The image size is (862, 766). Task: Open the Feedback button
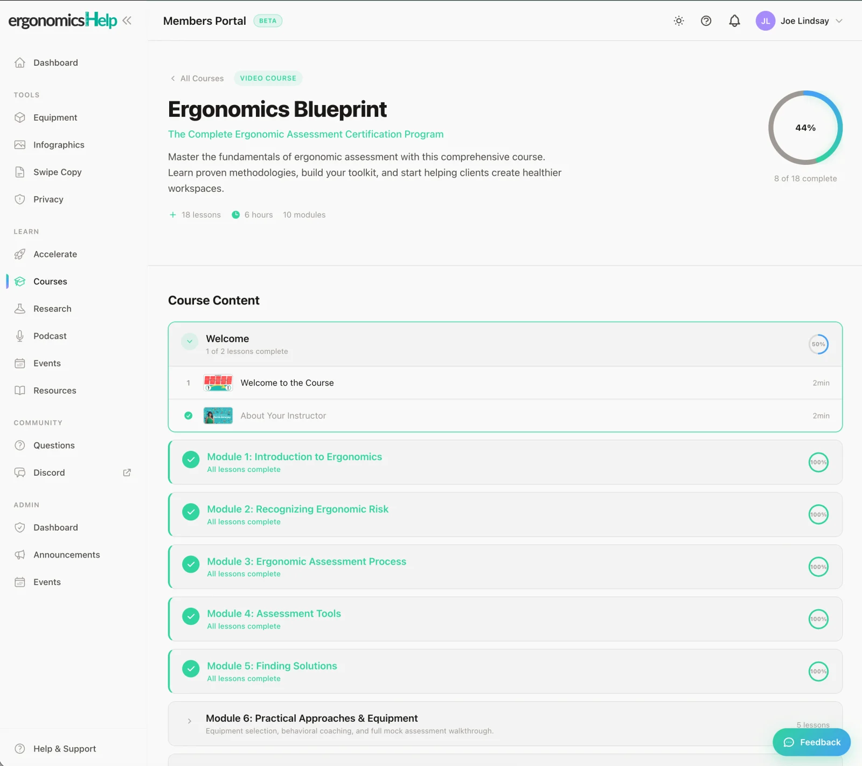coord(811,742)
